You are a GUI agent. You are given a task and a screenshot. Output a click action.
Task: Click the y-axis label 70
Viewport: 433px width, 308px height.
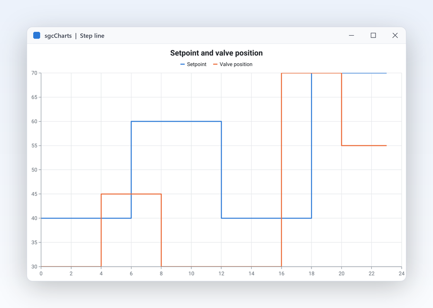tap(34, 73)
